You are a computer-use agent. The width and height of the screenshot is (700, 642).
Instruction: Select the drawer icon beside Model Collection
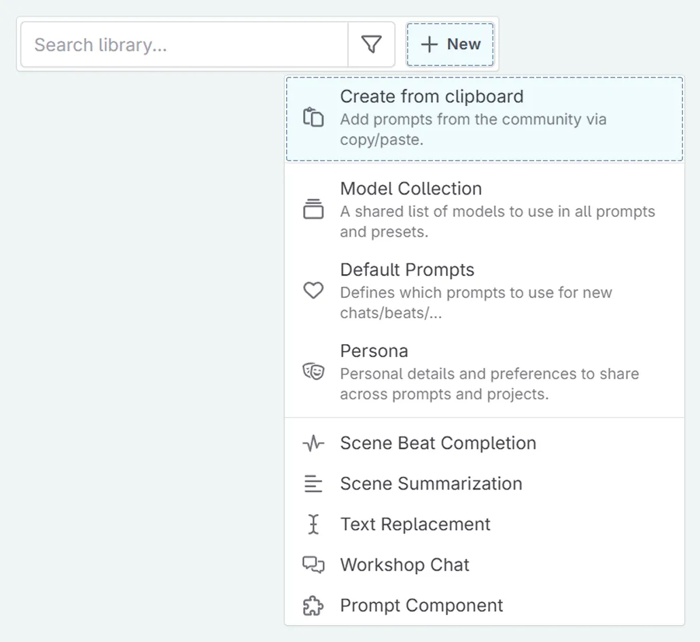coord(313,209)
